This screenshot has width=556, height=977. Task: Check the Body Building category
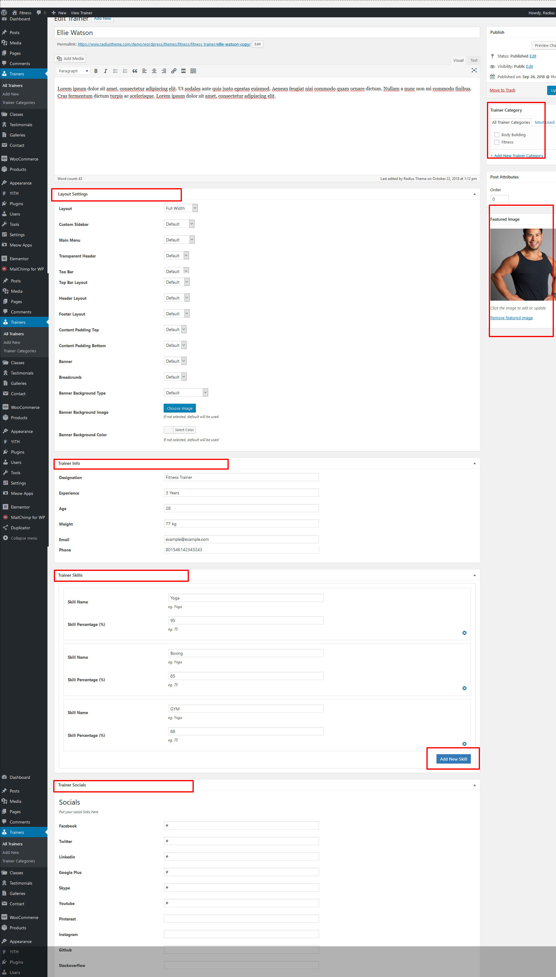point(496,135)
